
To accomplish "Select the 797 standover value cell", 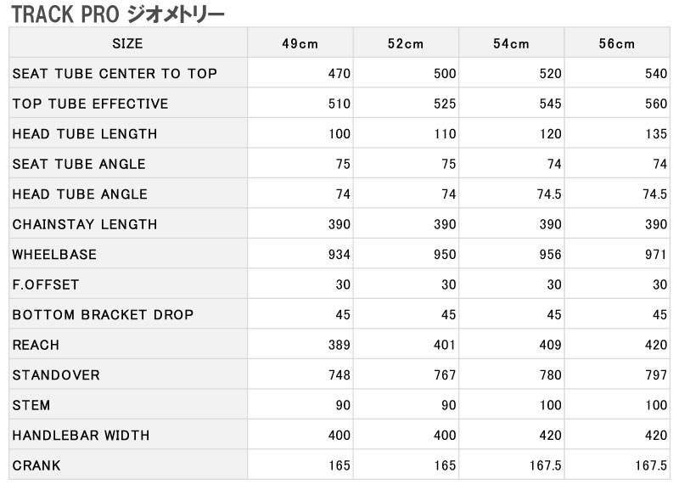I will click(617, 374).
